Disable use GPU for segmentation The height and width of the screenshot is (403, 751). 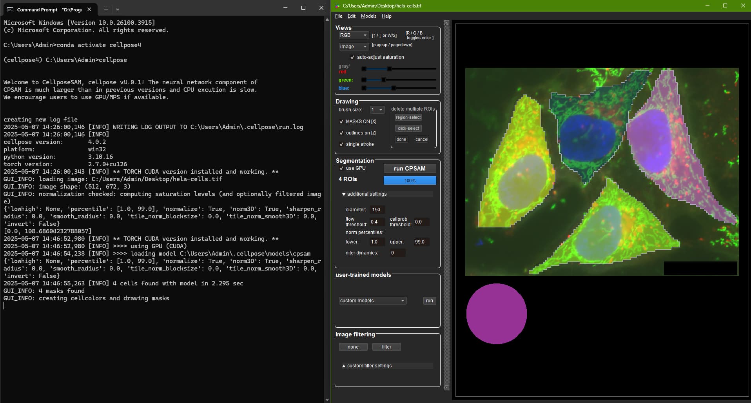pos(341,168)
